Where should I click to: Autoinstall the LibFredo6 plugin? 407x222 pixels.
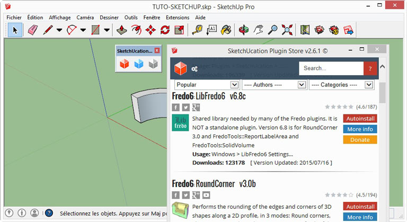[x=360, y=118]
